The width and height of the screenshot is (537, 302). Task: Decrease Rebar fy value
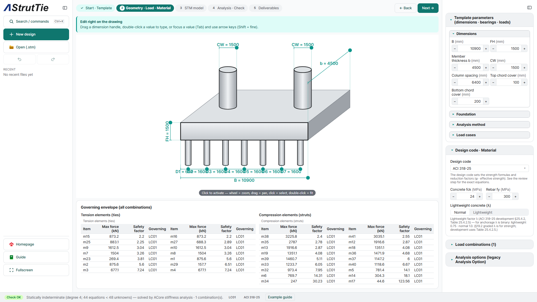(489, 197)
